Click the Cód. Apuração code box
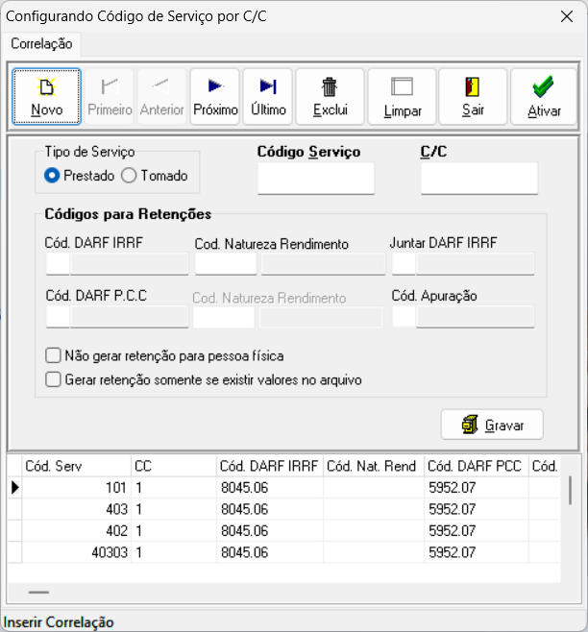588x632 pixels. (x=404, y=316)
